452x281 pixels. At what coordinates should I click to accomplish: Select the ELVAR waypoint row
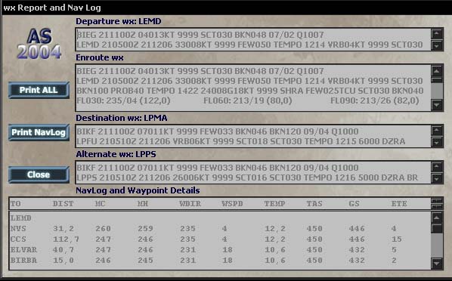pos(220,250)
